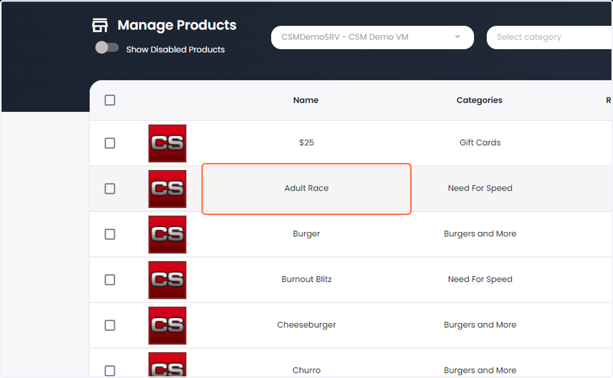The image size is (613, 378).
Task: Click the Cheeseburger product thumbnail
Action: (168, 325)
